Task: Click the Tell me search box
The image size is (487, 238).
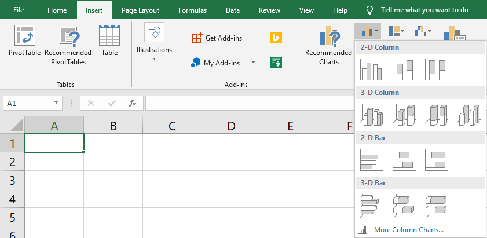Action: click(x=424, y=10)
